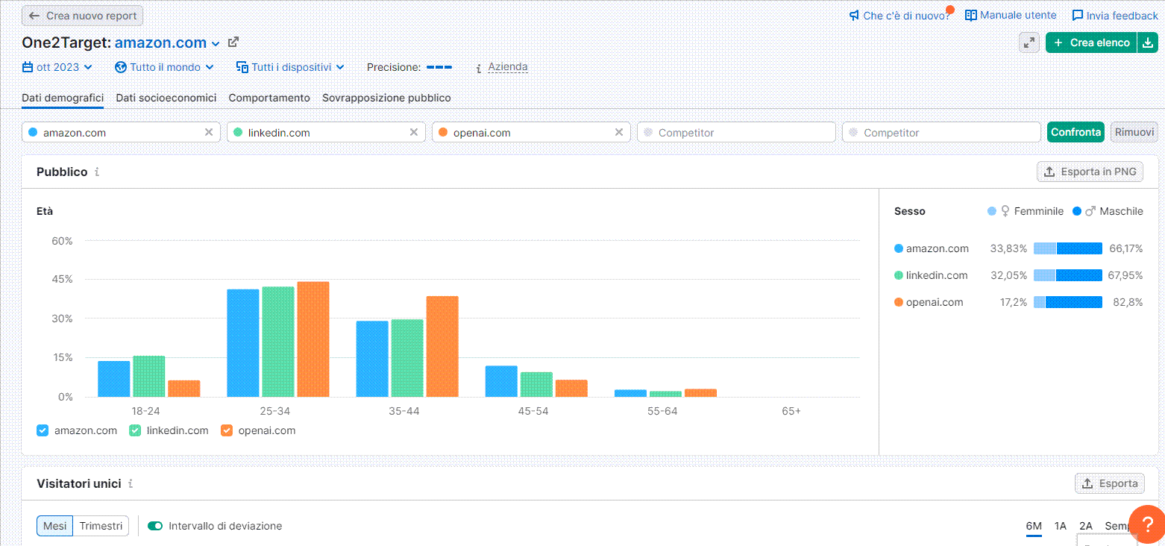Click the orange help question-mark bubble
The width and height of the screenshot is (1165, 546).
(1147, 525)
